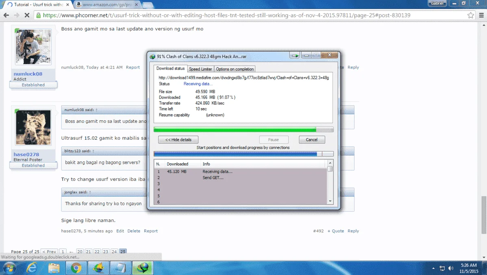Screen dimensions: 487x275
Task: Delete hase0278's post
Action: 134,231
